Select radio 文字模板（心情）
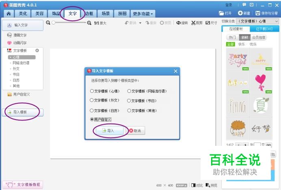This screenshot has height=190, width=281. 92,91
